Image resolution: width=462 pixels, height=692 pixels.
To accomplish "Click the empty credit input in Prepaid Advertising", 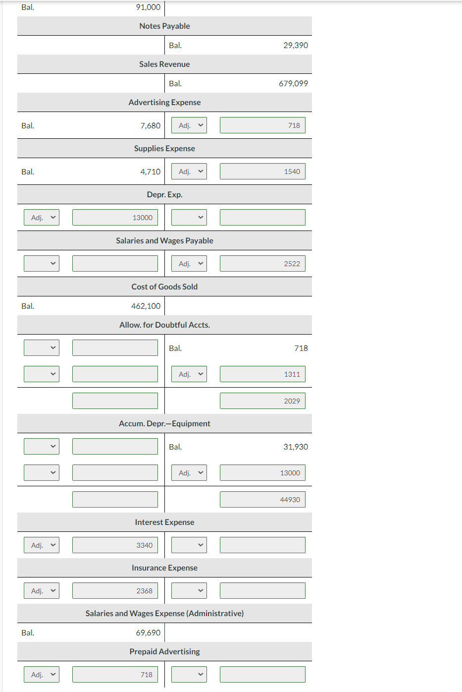I will 262,674.
